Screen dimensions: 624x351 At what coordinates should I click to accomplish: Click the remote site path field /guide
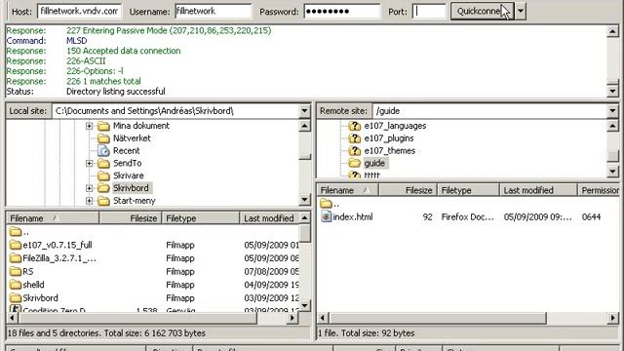click(489, 110)
